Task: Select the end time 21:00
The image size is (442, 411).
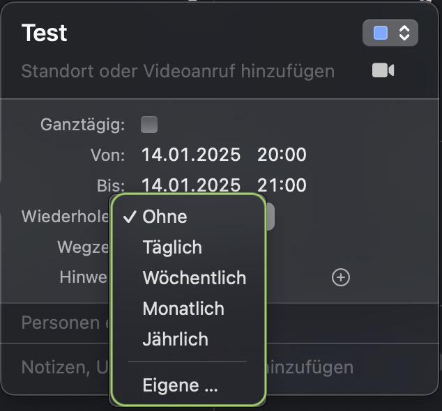Action: [282, 185]
